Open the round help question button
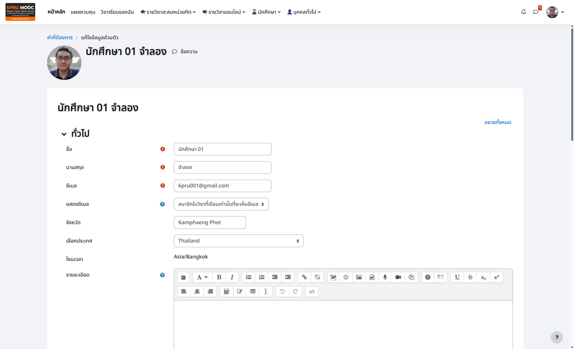Image resolution: width=574 pixels, height=349 pixels. click(x=557, y=337)
